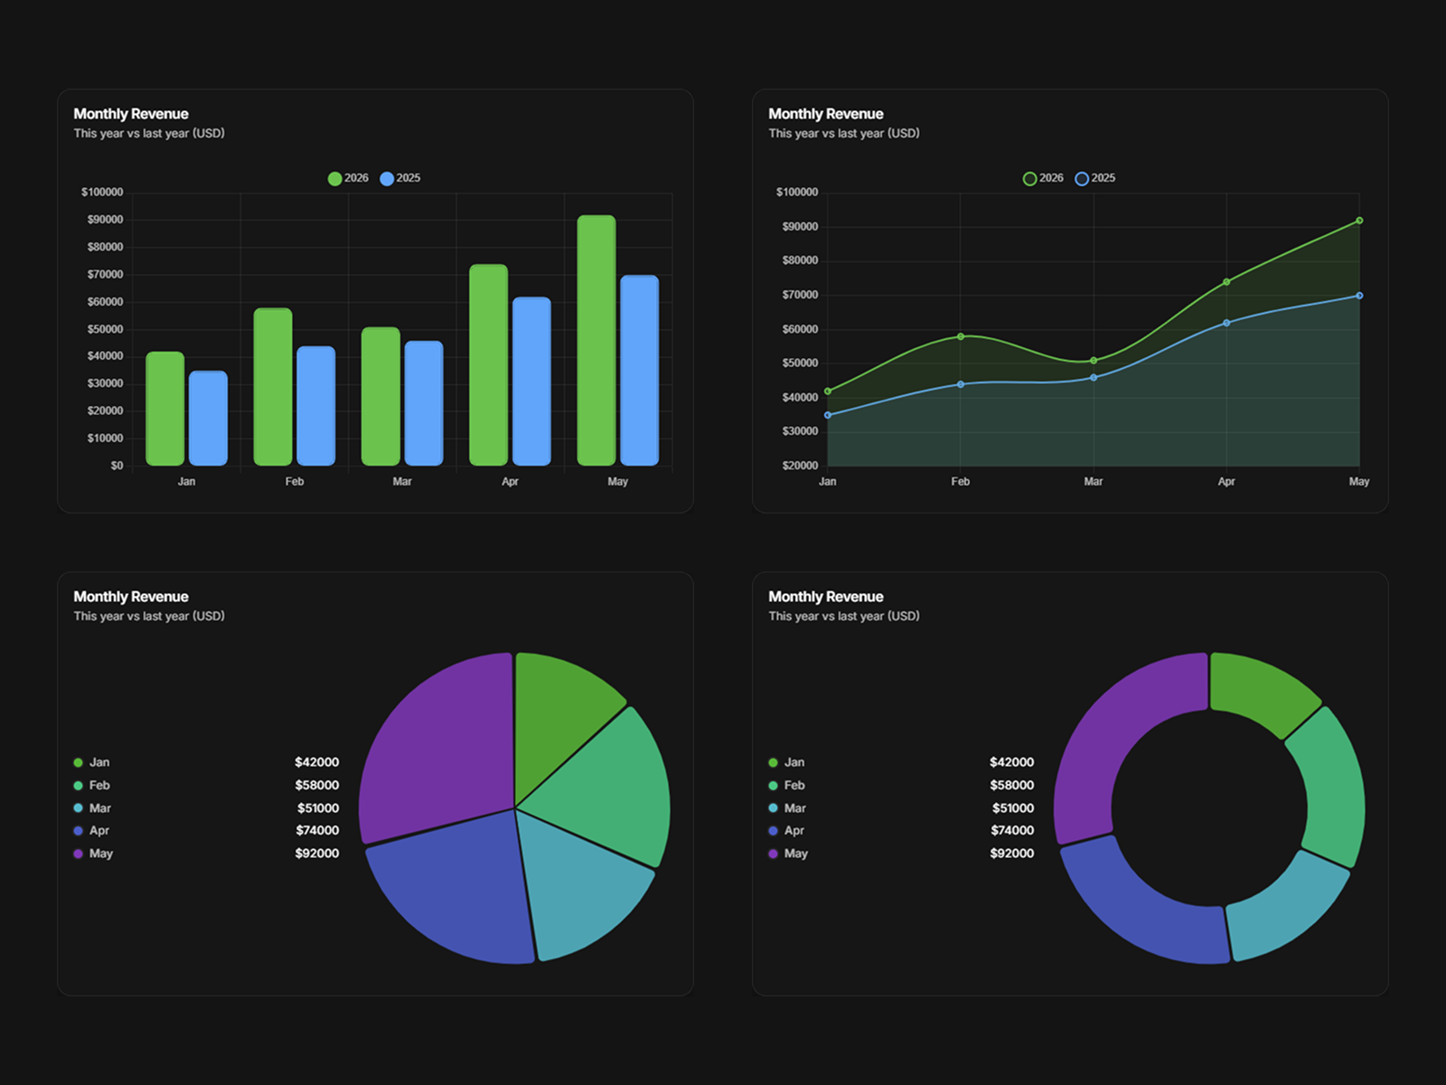Image resolution: width=1446 pixels, height=1085 pixels.
Task: Click the 2025 May point on line chart
Action: click(x=1359, y=296)
